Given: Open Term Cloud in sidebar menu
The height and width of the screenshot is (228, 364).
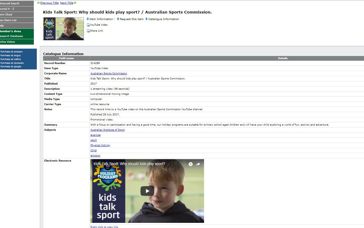Looking at the screenshot, I should (6, 15).
